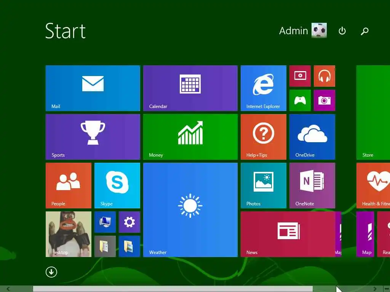
Task: Open the Sports trophy tile
Action: tap(93, 137)
